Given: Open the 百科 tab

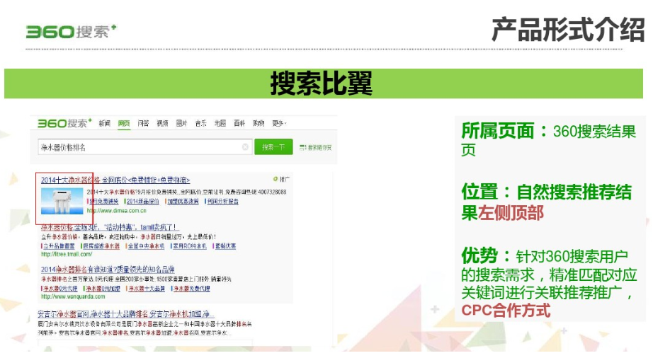Looking at the screenshot, I should coord(239,124).
